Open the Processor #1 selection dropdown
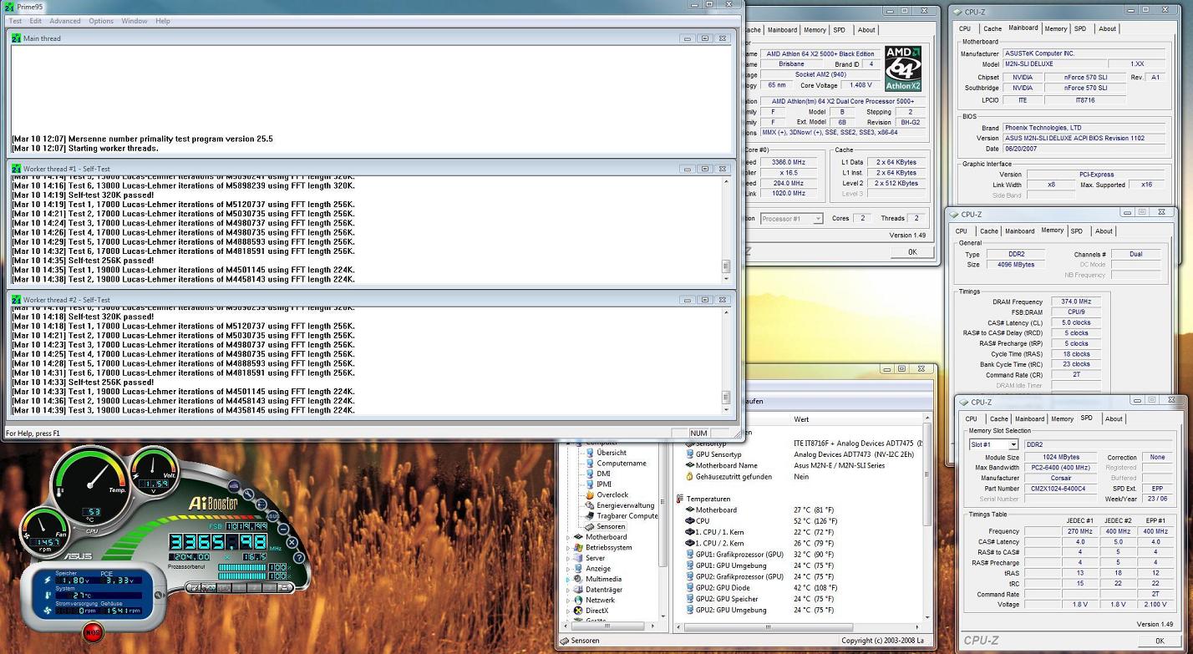 [817, 218]
